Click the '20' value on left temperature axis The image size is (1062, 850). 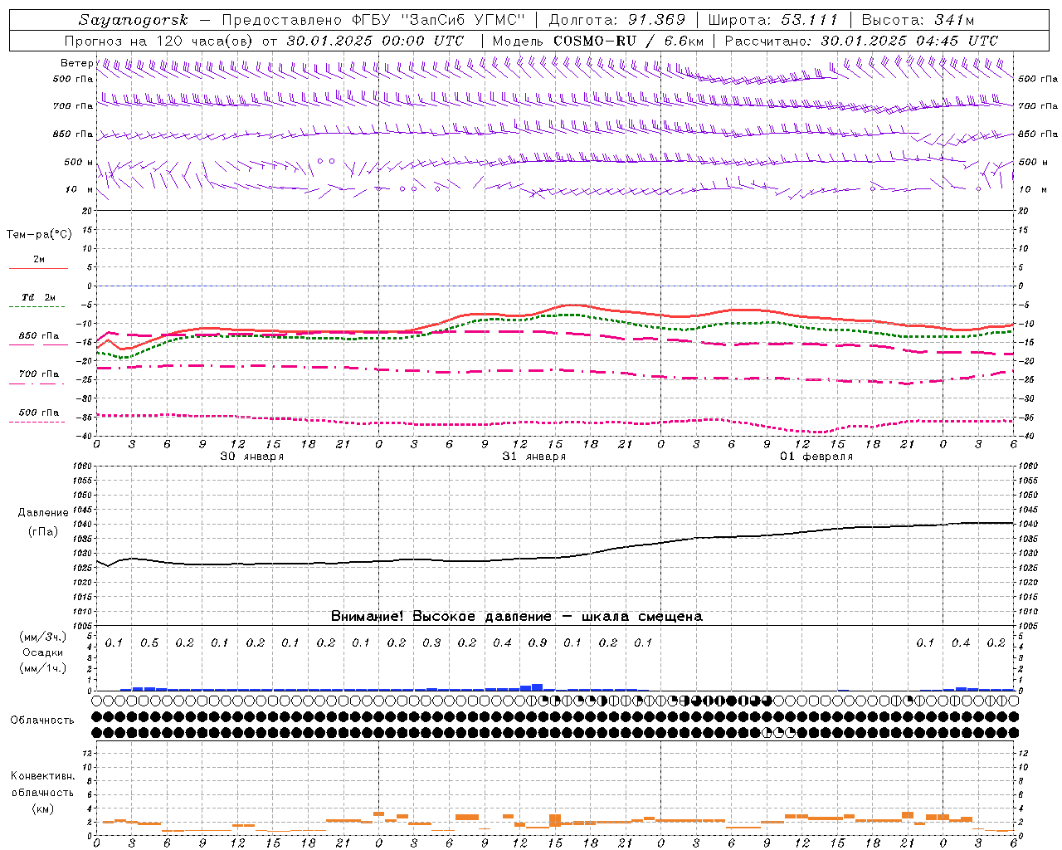[88, 211]
